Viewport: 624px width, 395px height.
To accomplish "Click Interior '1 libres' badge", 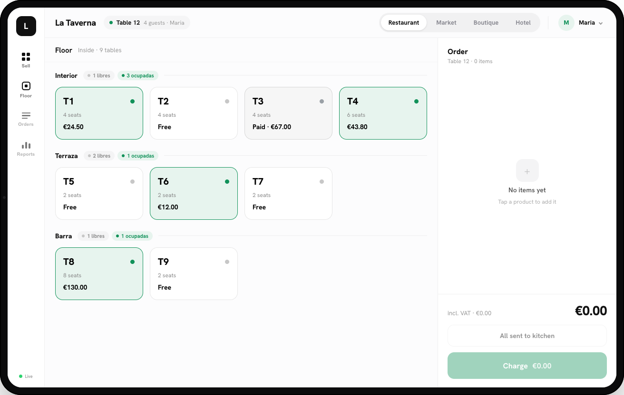I will 99,75.
